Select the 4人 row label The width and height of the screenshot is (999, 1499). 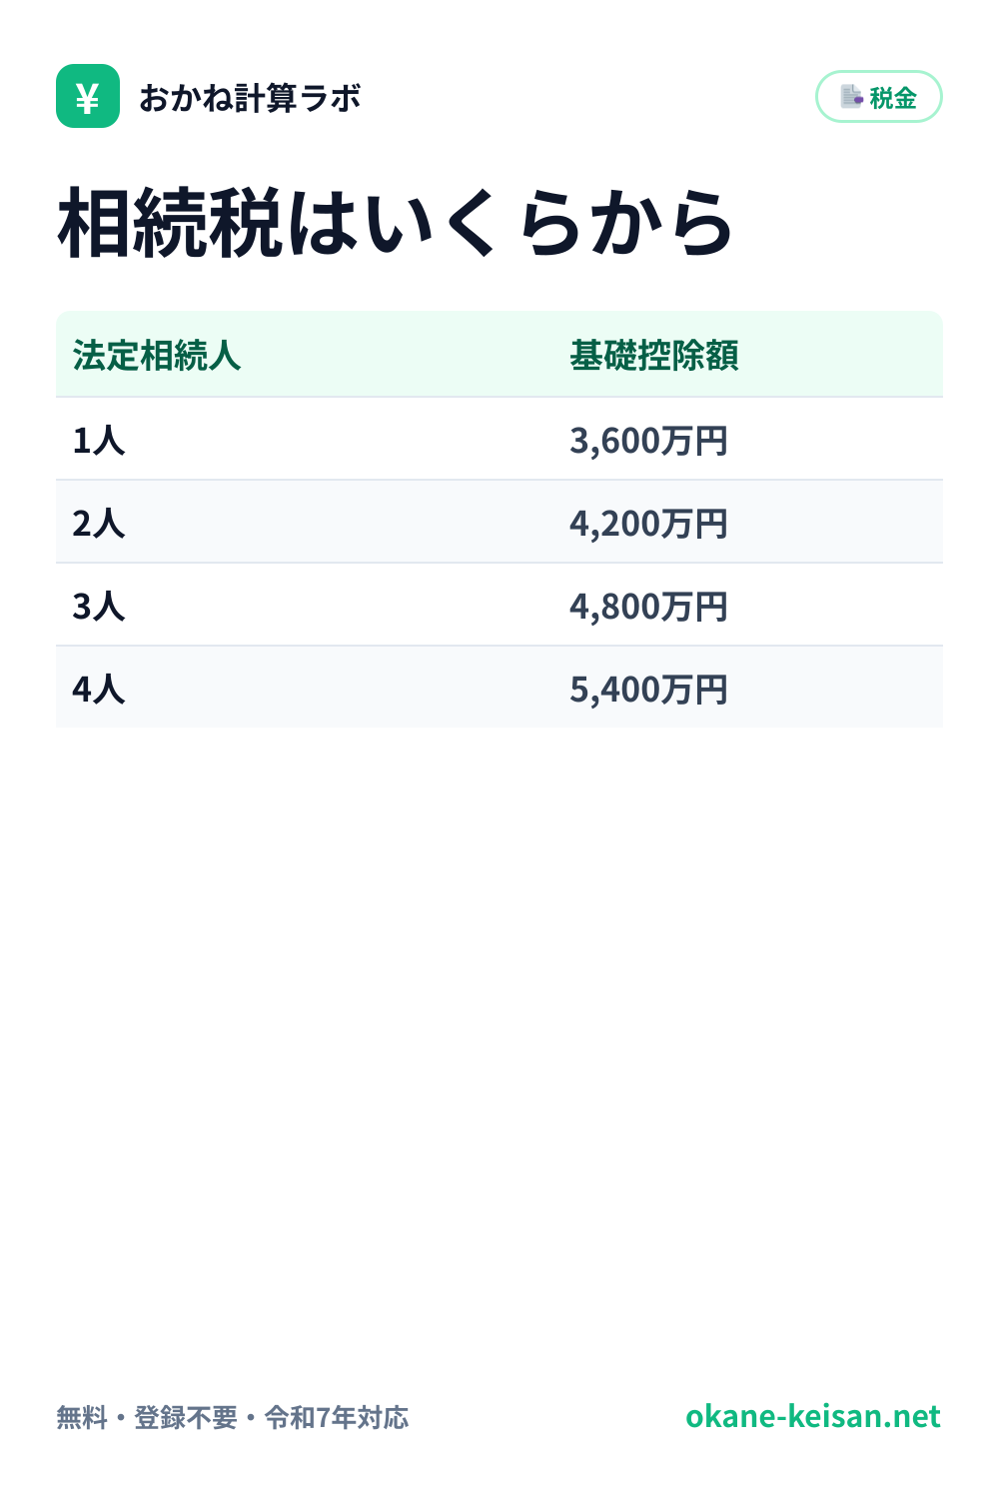tap(99, 689)
